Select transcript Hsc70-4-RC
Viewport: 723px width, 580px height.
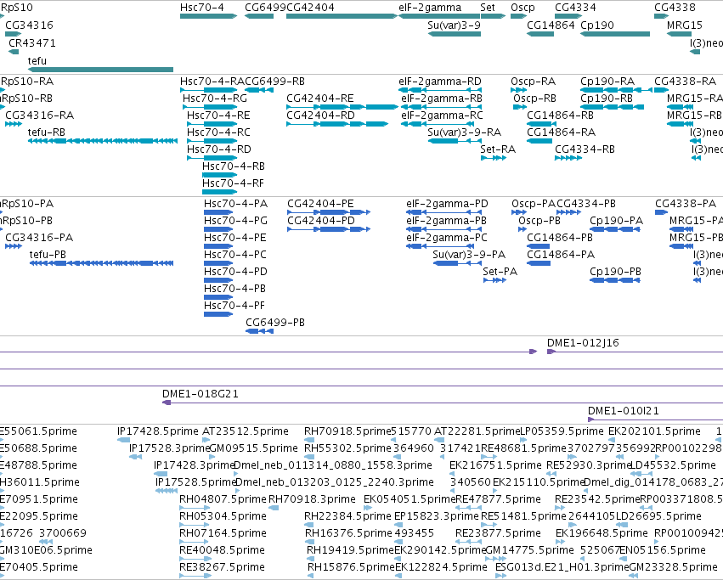coord(212,141)
